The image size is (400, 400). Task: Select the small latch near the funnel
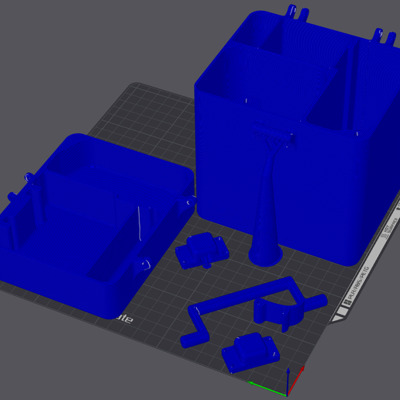point(202,250)
